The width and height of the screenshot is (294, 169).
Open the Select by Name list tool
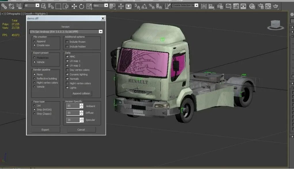point(51,6)
